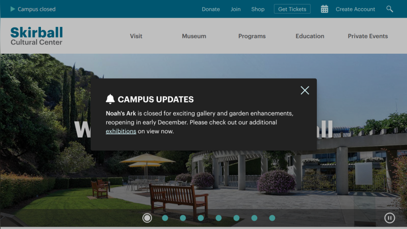
Task: Select the first carousel slide indicator
Action: (147, 218)
